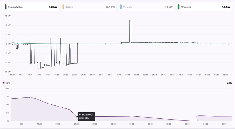
Task: Click the 23% SOC current value
Action: point(229,83)
